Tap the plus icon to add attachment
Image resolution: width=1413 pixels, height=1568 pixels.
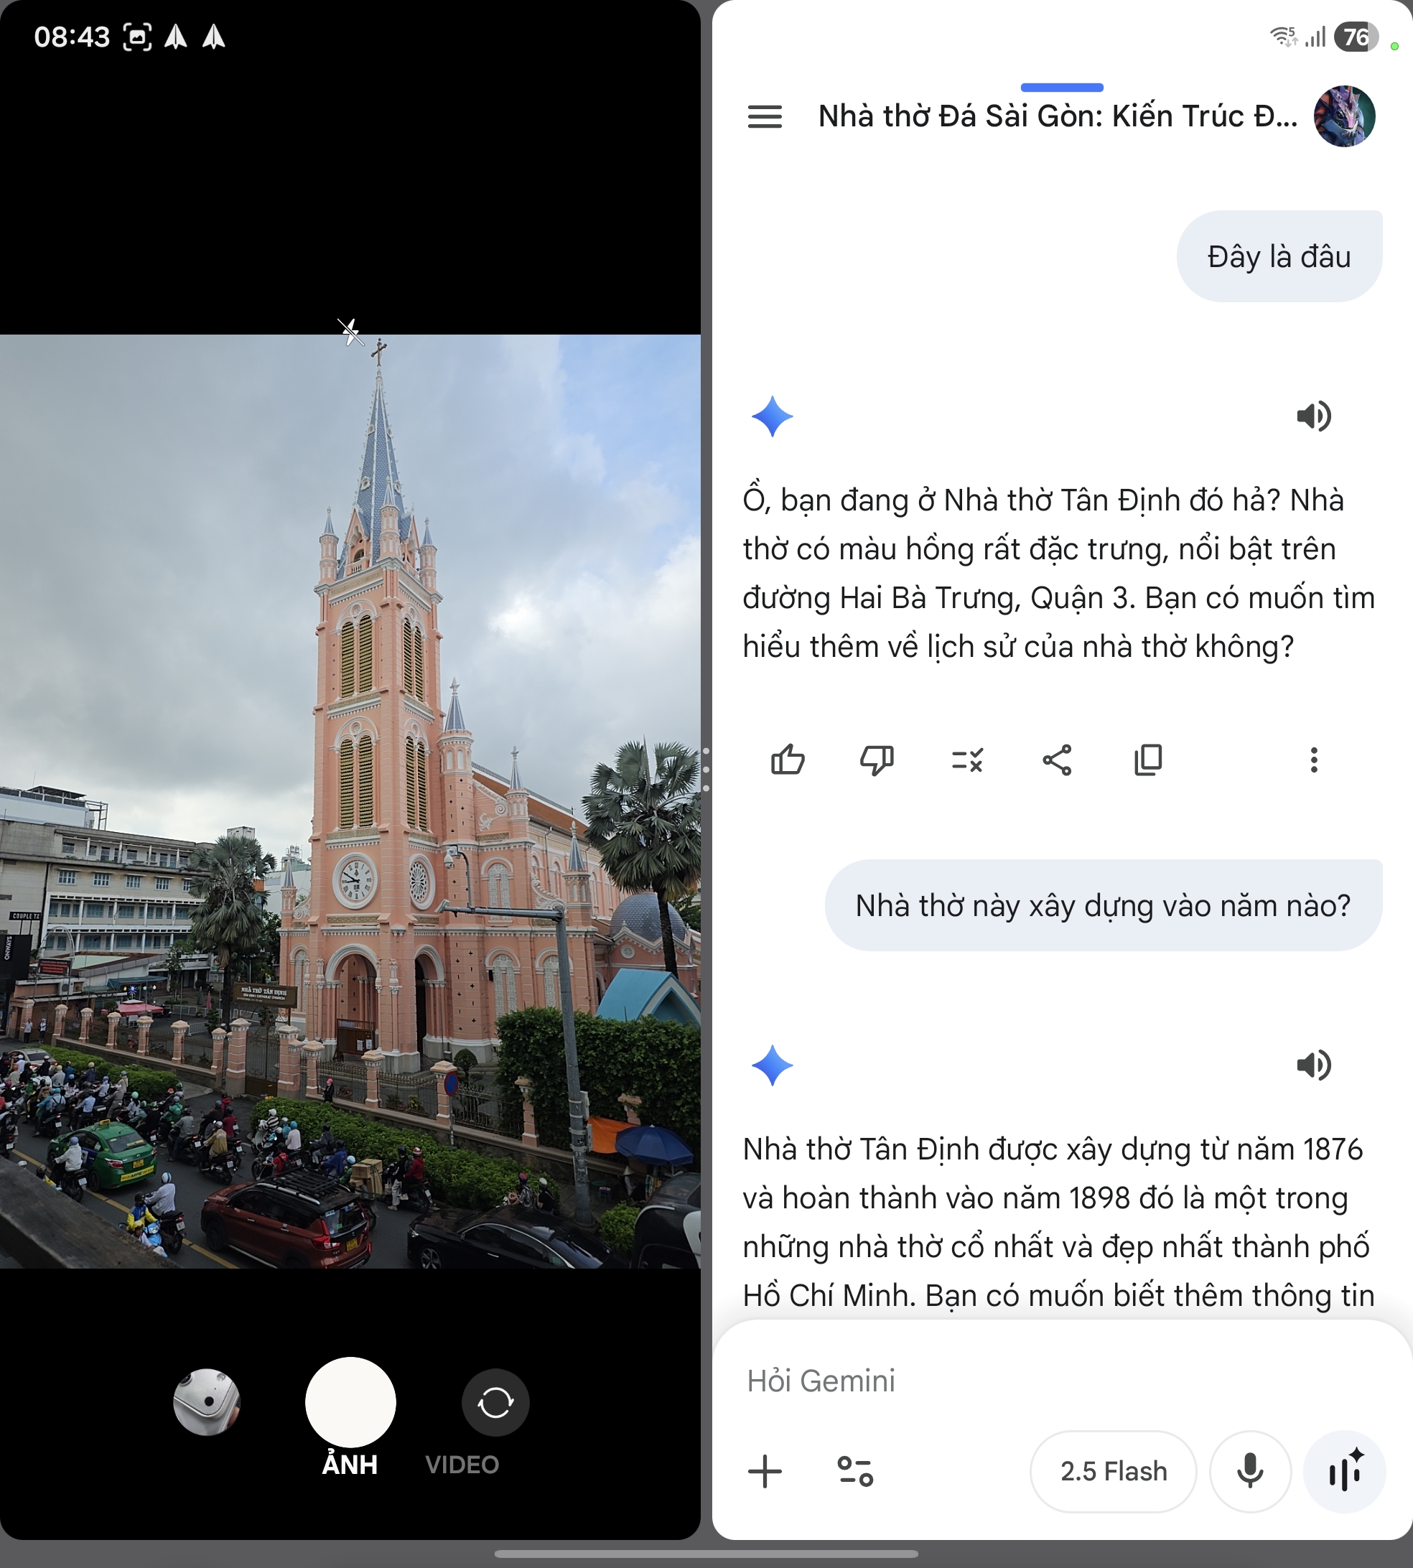coord(765,1471)
